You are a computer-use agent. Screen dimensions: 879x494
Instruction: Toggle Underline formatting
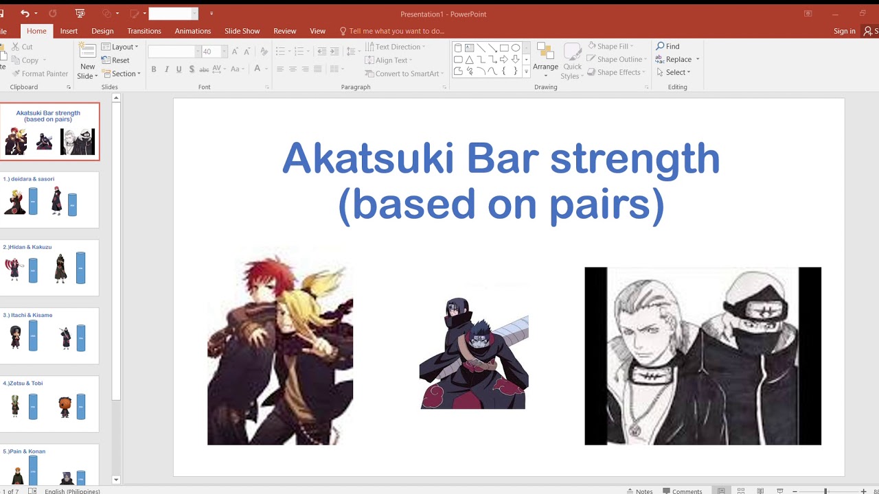point(179,69)
